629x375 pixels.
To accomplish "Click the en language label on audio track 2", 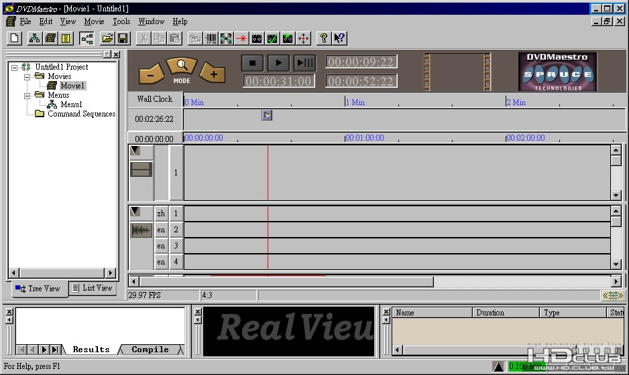I will [161, 230].
